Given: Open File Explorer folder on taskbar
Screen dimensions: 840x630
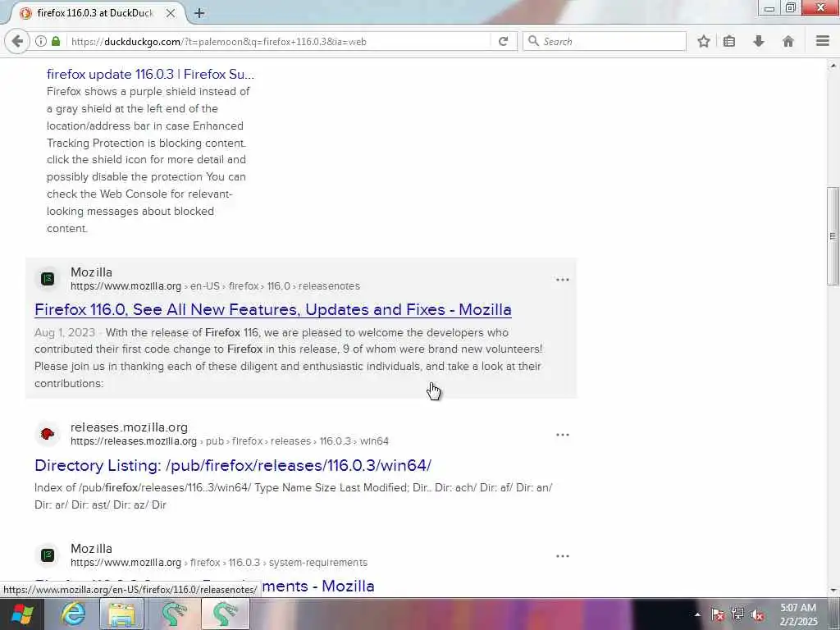Looking at the screenshot, I should (x=122, y=614).
